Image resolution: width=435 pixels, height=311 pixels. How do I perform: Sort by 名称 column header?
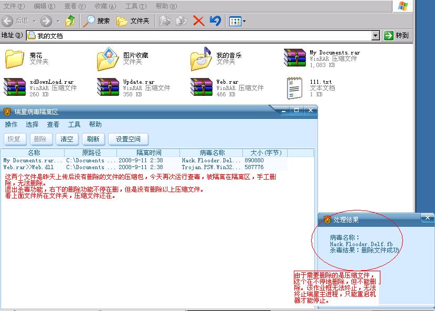pyautogui.click(x=33, y=153)
